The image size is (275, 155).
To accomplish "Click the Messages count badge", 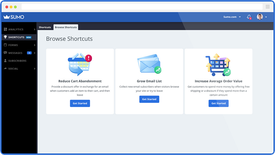I will tap(29, 53).
